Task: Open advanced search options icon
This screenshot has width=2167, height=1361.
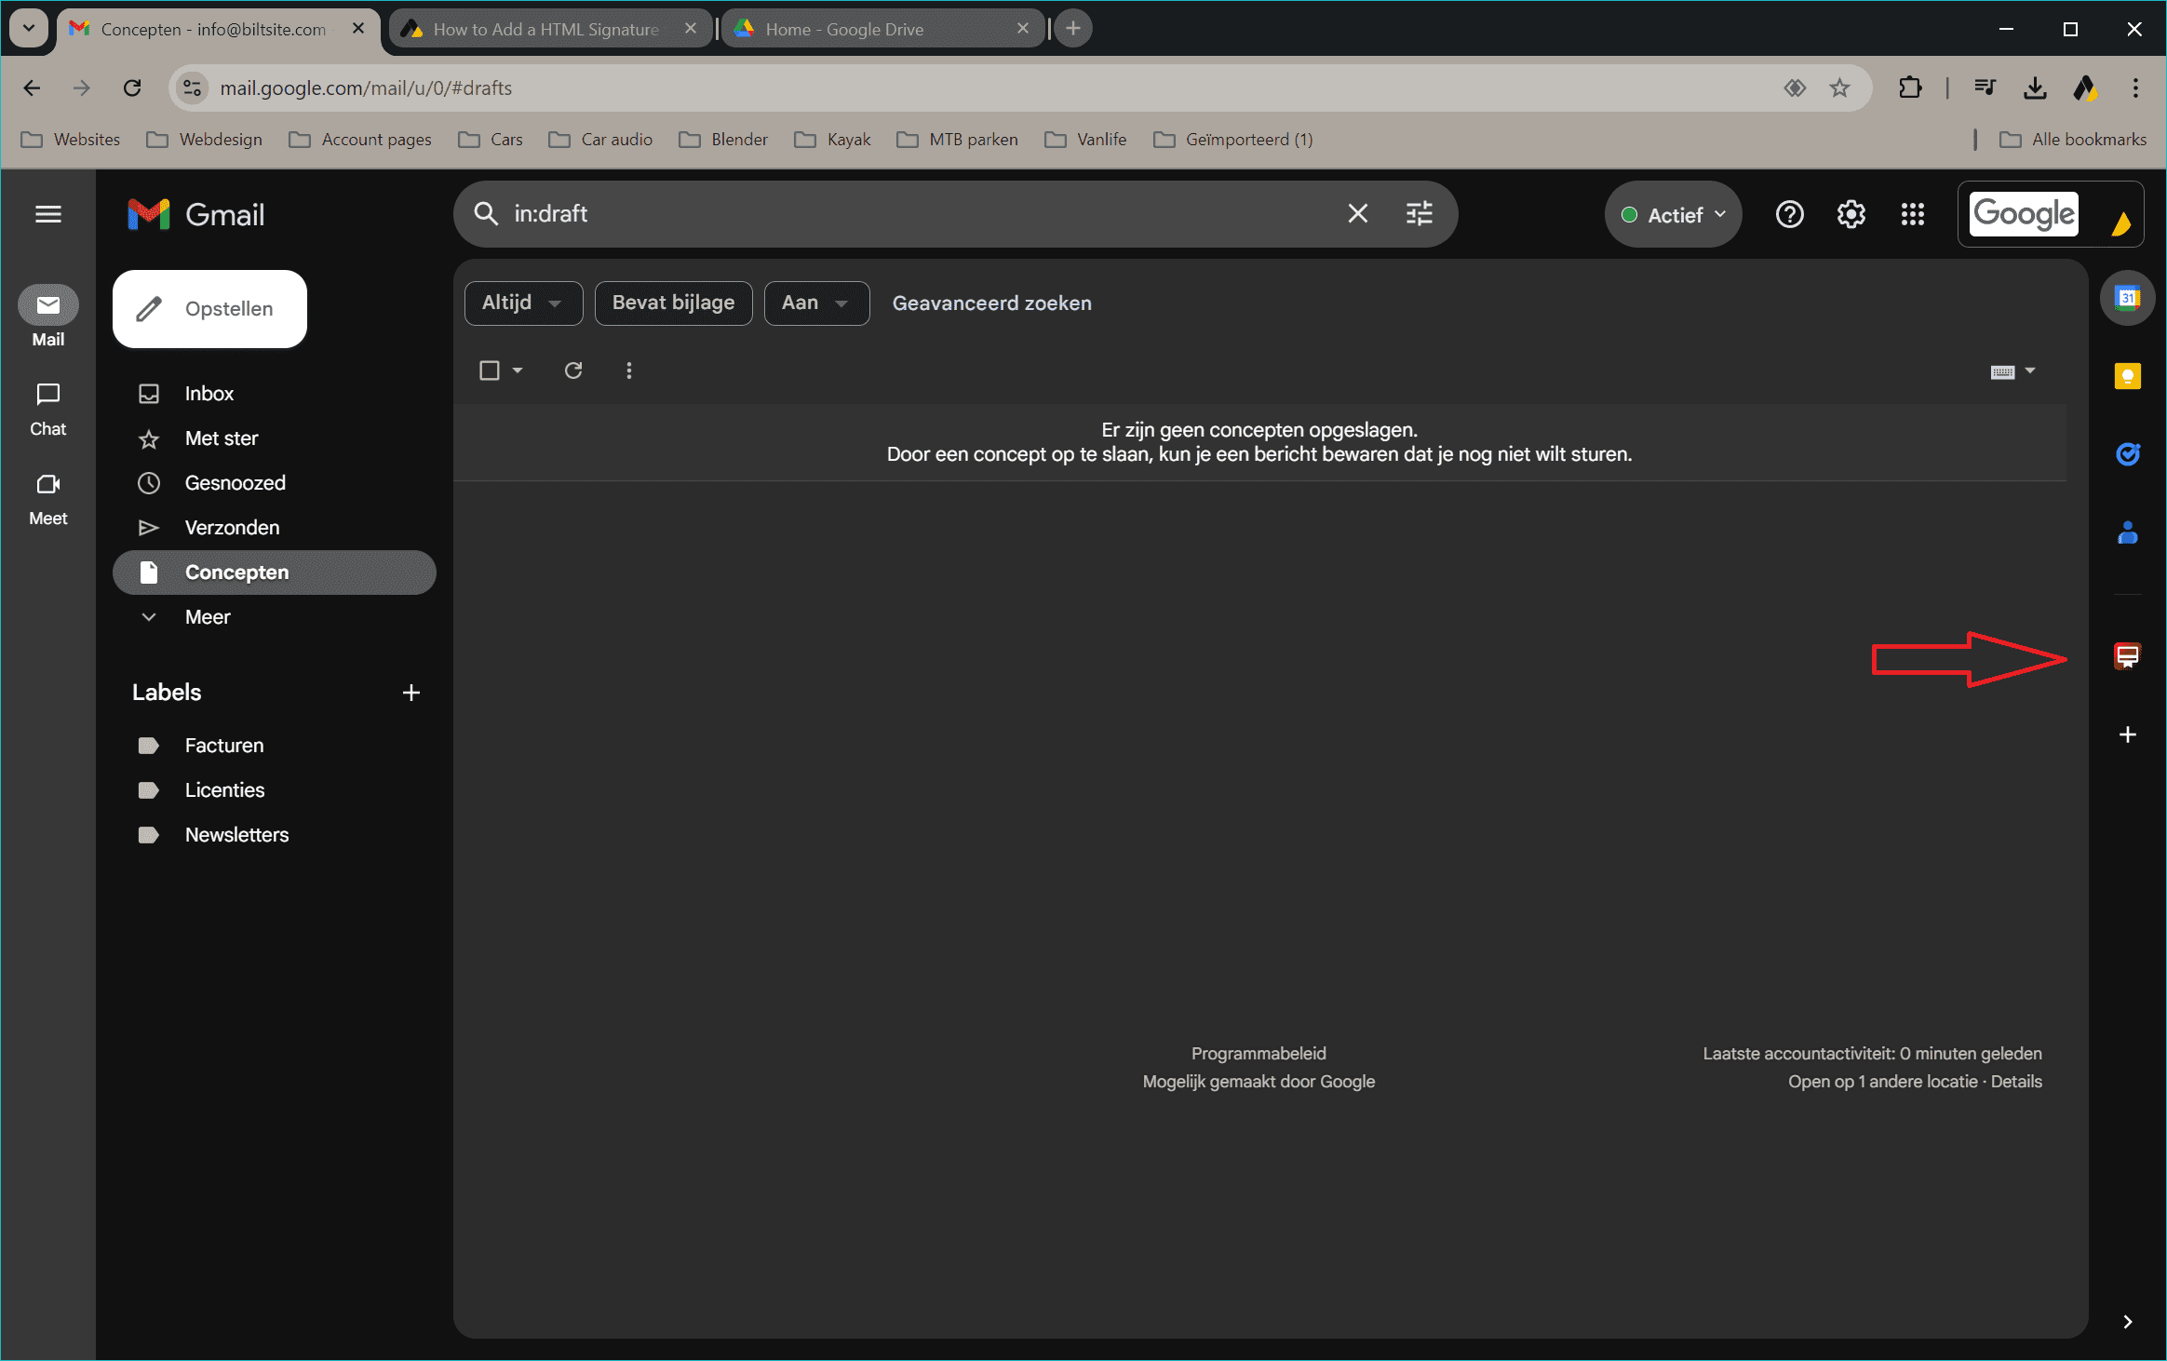Action: pos(1419,213)
